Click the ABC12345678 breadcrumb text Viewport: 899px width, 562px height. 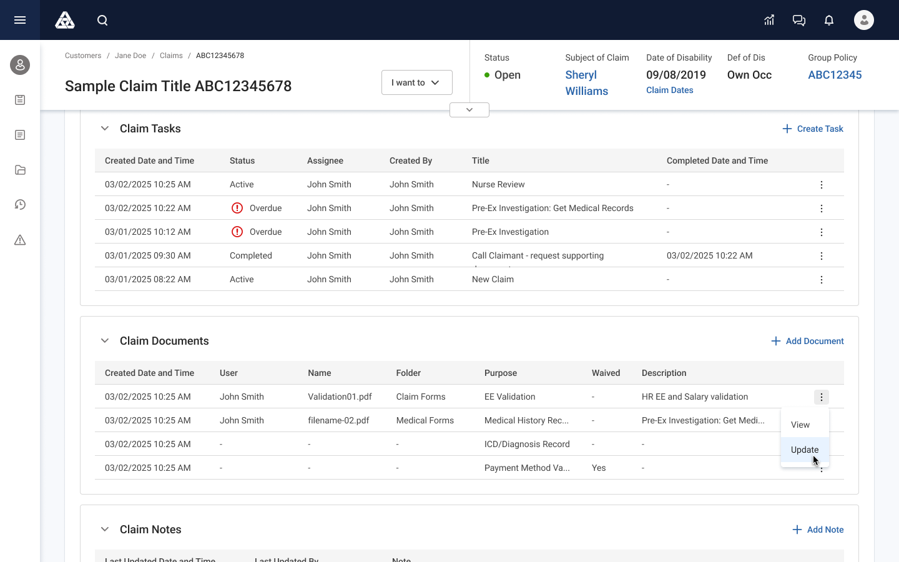[220, 56]
